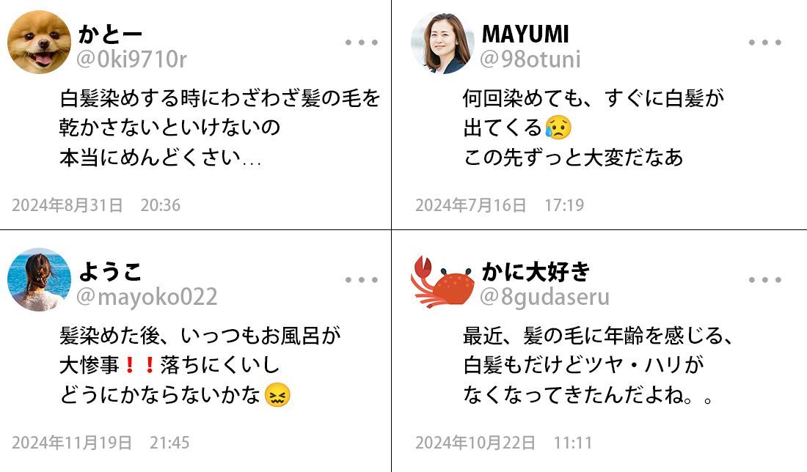
Task: Click the 2024年8月31日 20:36 timestamp
Action: [96, 205]
